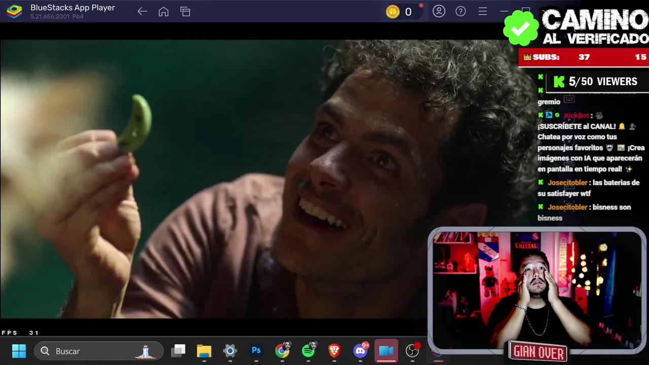Screen dimensions: 649x365
Task: Select the active video camera app on taskbar
Action: tap(386, 351)
